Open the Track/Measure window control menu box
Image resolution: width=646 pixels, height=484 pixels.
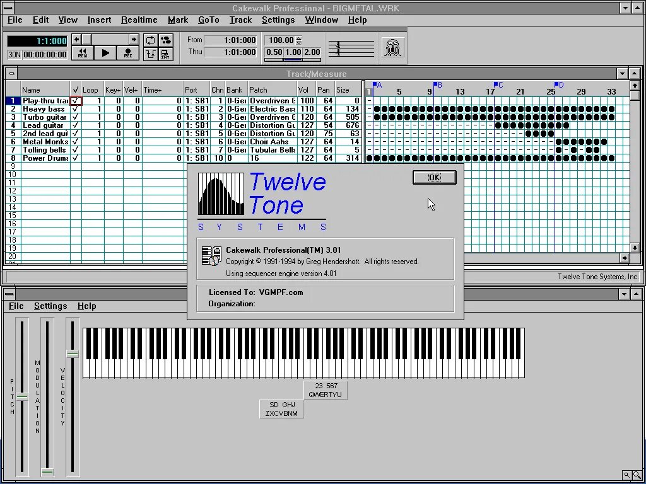[x=11, y=74]
